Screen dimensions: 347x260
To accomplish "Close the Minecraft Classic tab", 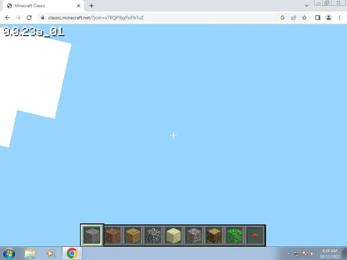I will coord(79,6).
